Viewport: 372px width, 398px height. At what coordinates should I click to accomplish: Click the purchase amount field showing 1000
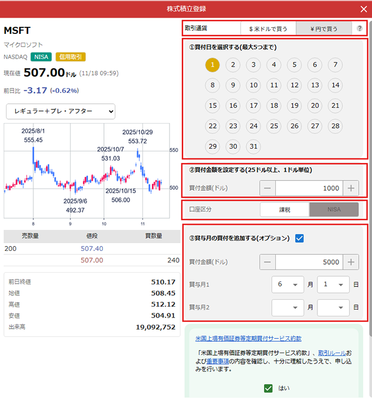click(309, 188)
